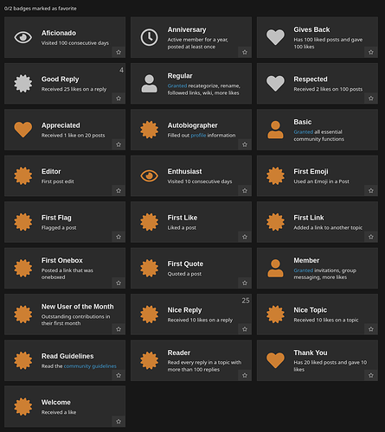The height and width of the screenshot is (432, 385).
Task: Click the Nice Reply count number 25
Action: coord(246,301)
